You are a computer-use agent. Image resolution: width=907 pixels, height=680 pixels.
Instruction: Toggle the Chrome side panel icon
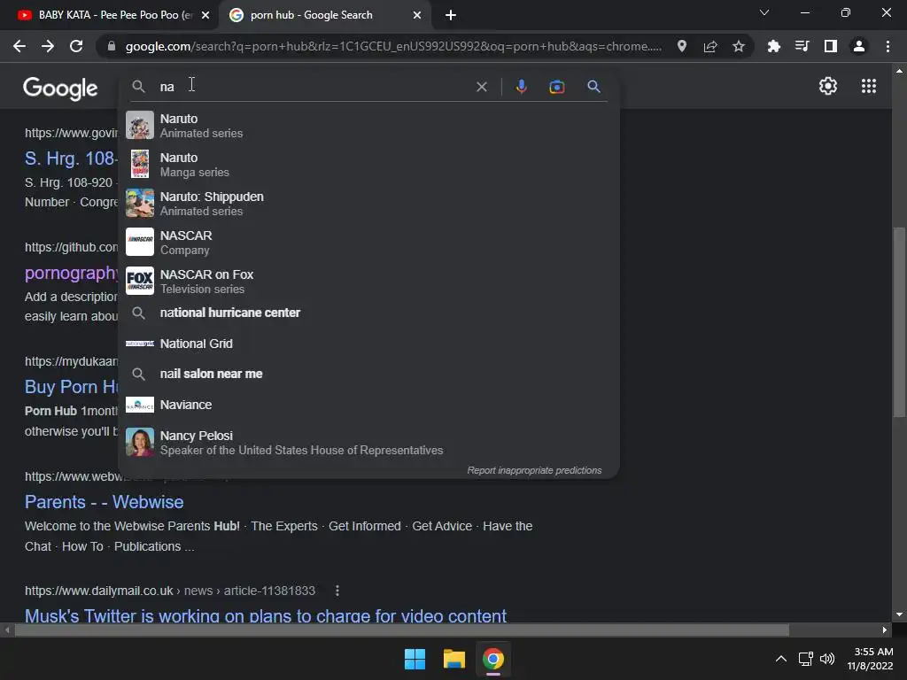point(830,46)
